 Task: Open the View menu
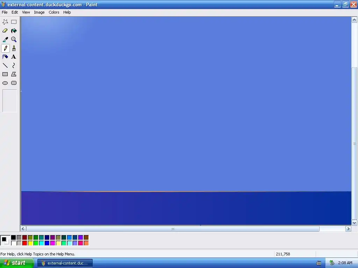[26, 12]
